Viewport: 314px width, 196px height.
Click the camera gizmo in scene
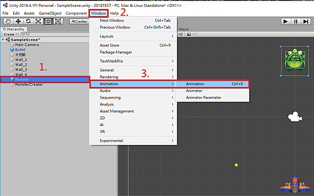coord(295,117)
